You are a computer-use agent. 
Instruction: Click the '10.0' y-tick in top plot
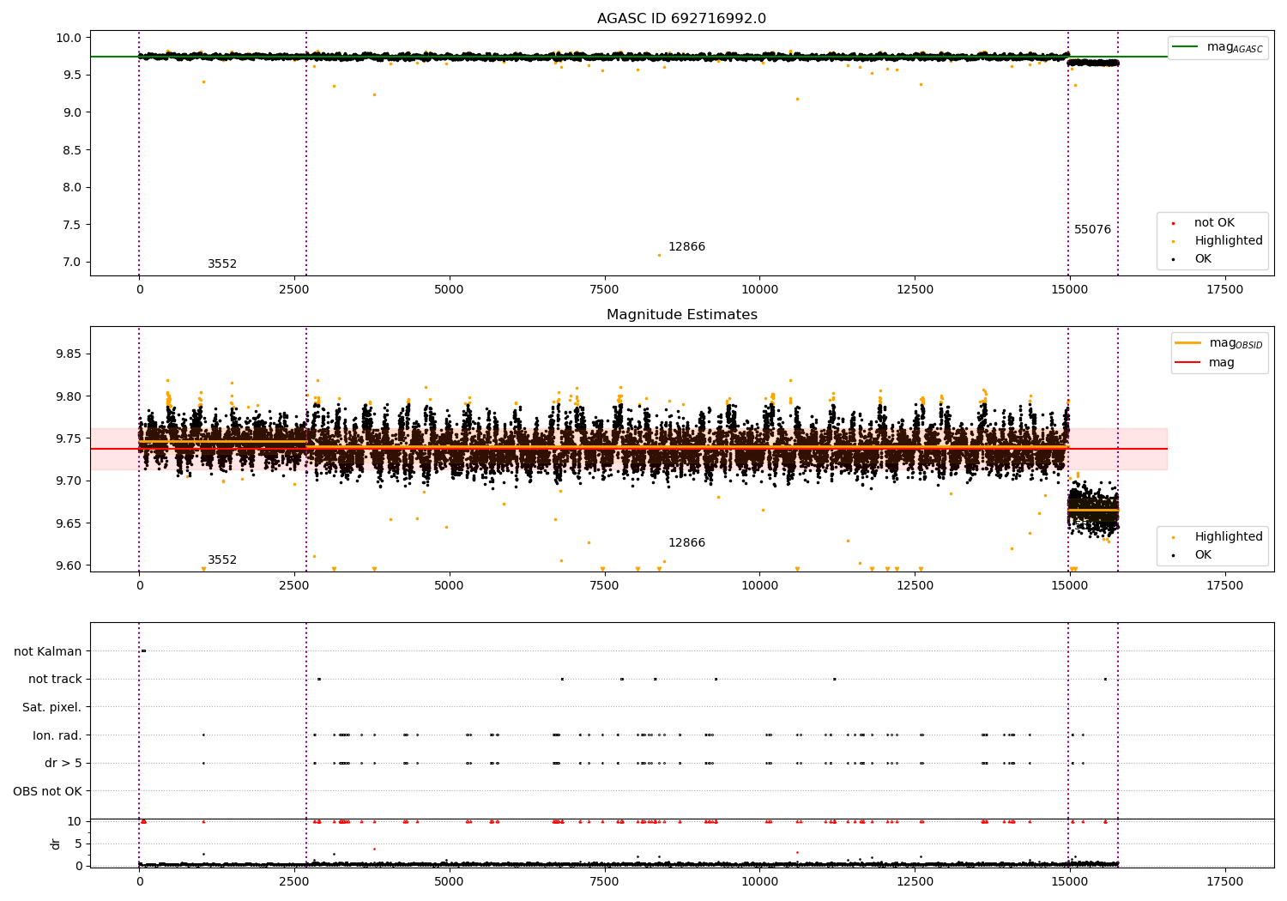[70, 38]
